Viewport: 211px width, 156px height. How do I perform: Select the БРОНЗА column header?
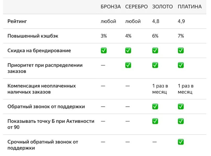pyautogui.click(x=111, y=7)
